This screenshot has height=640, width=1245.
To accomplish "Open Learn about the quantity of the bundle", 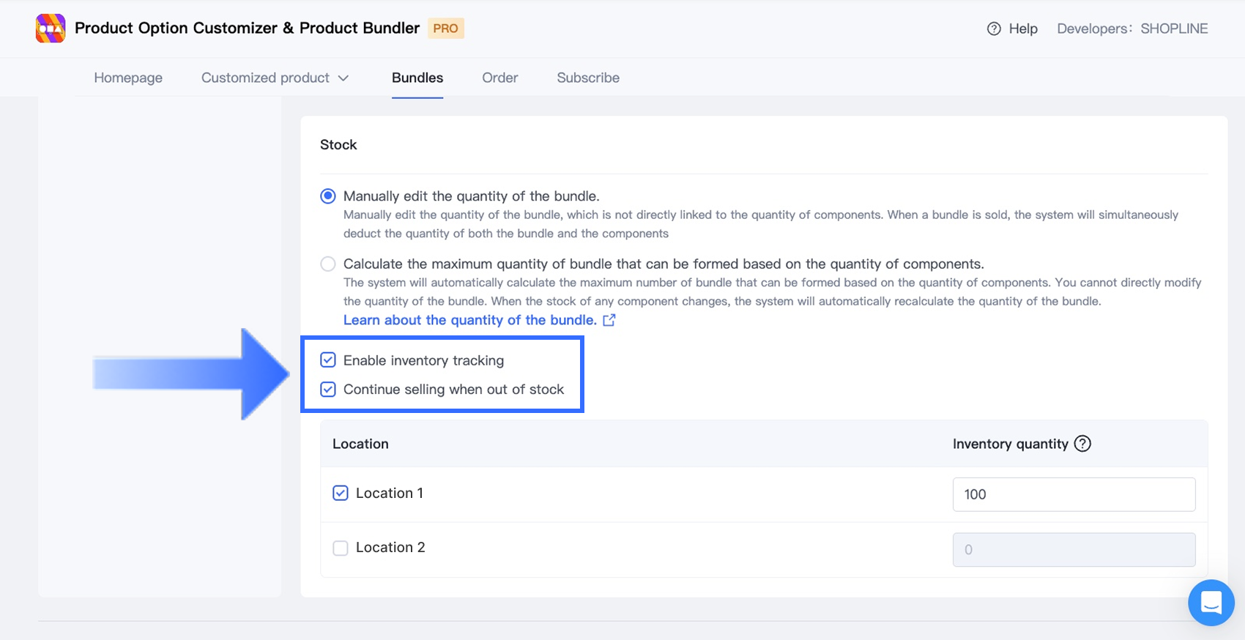I will pos(469,320).
